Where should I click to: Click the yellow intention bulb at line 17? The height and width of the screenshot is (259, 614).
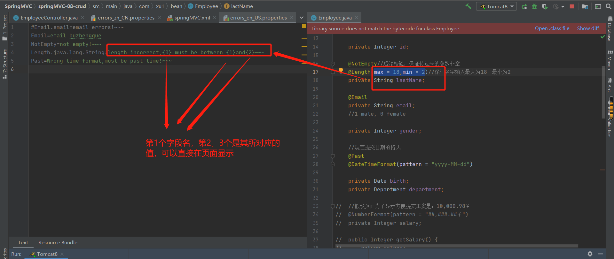point(341,70)
